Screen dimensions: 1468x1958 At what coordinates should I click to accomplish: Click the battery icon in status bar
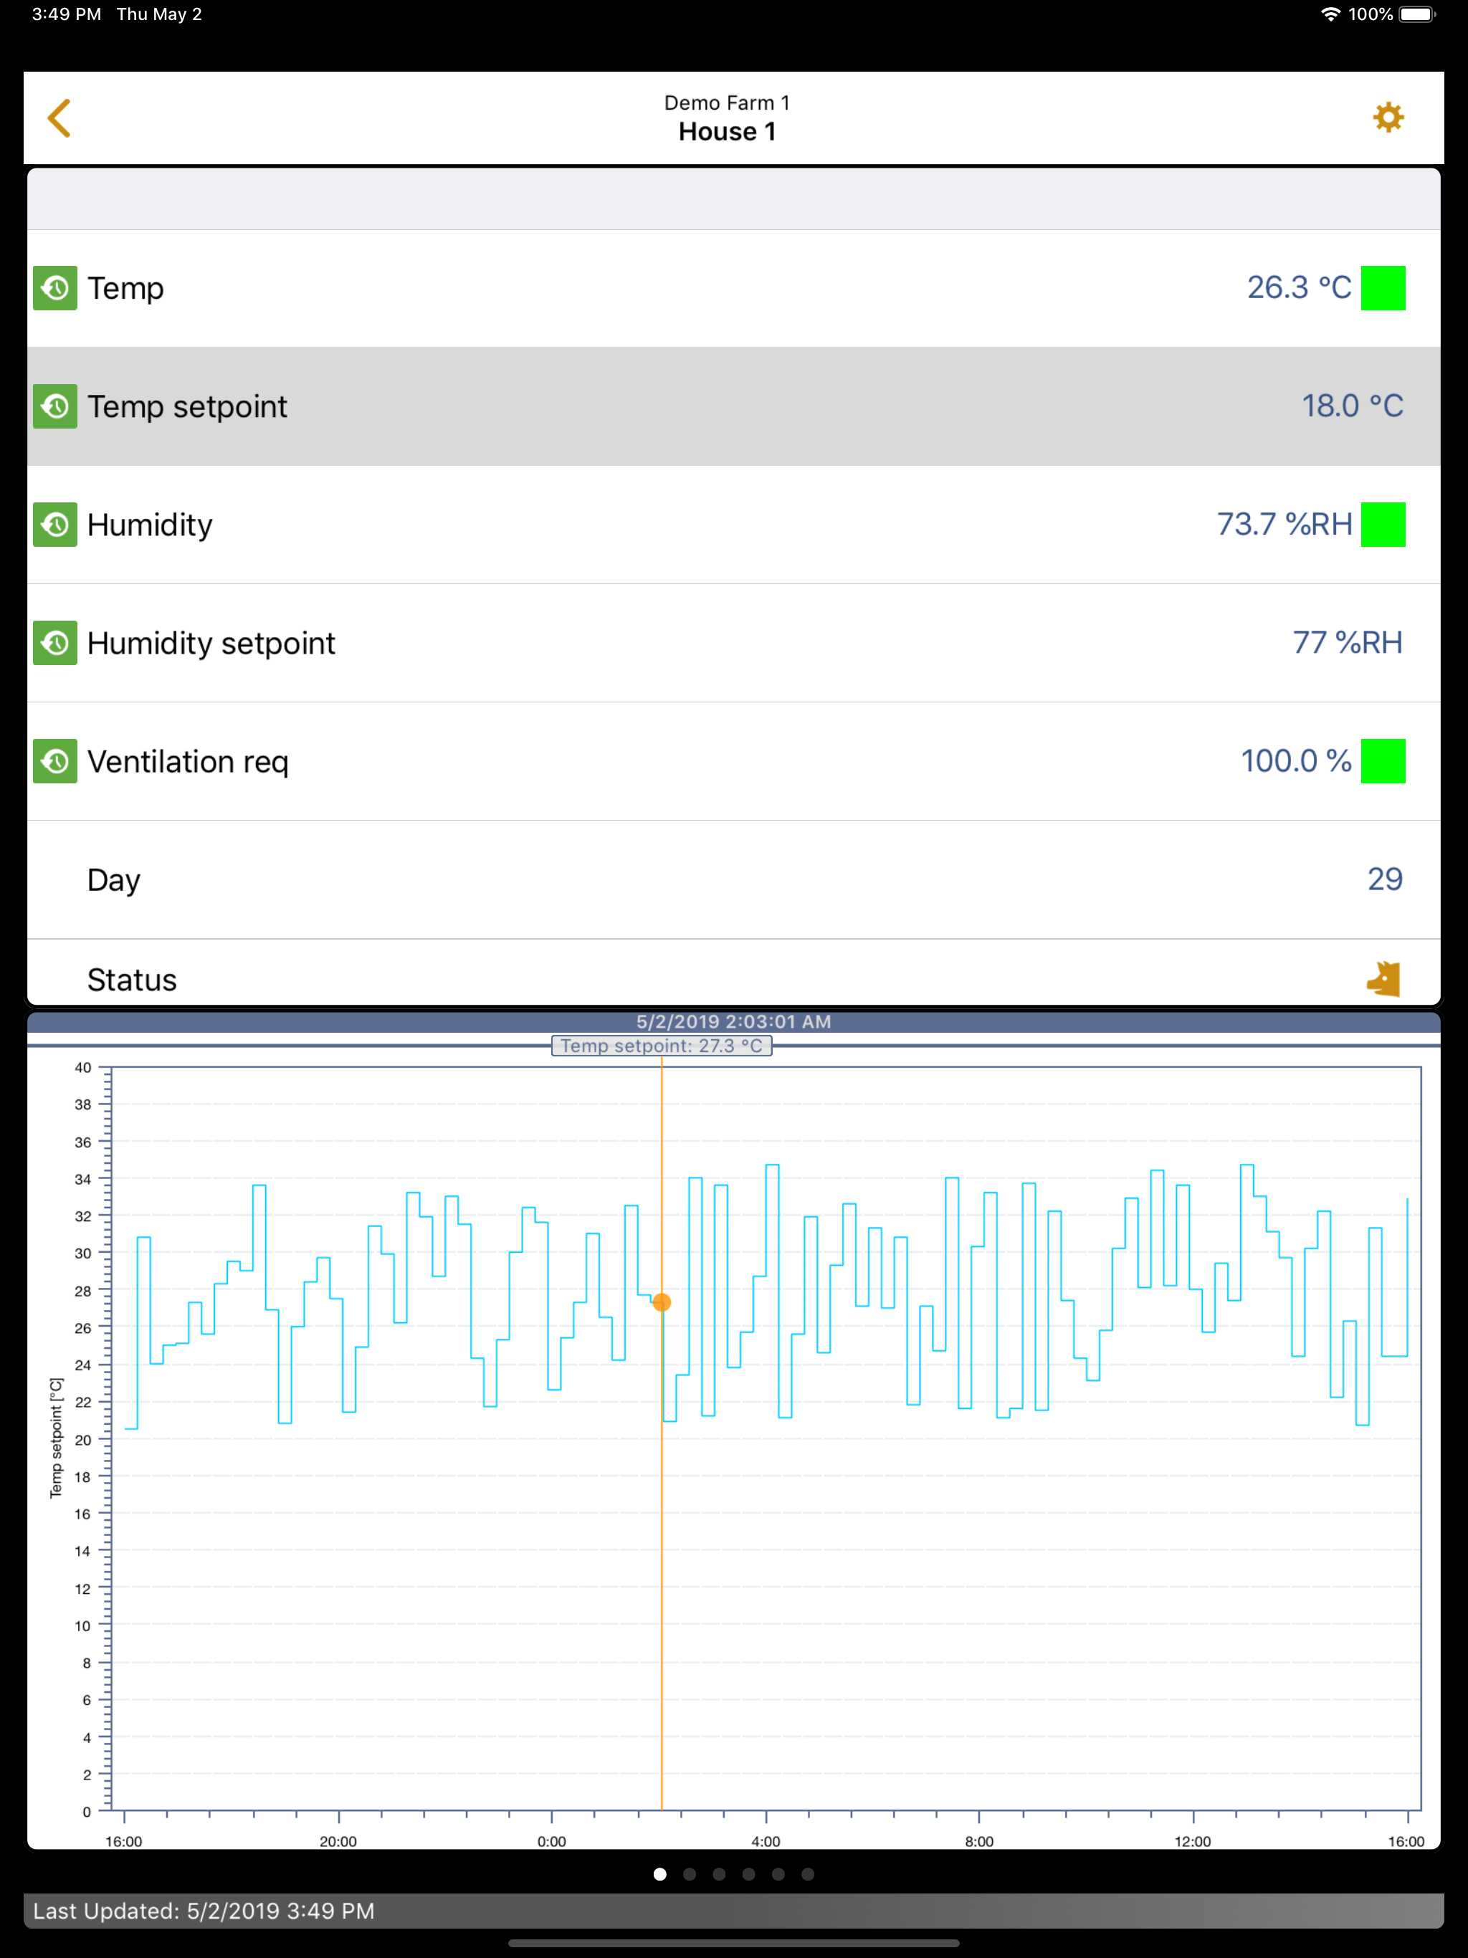1416,14
